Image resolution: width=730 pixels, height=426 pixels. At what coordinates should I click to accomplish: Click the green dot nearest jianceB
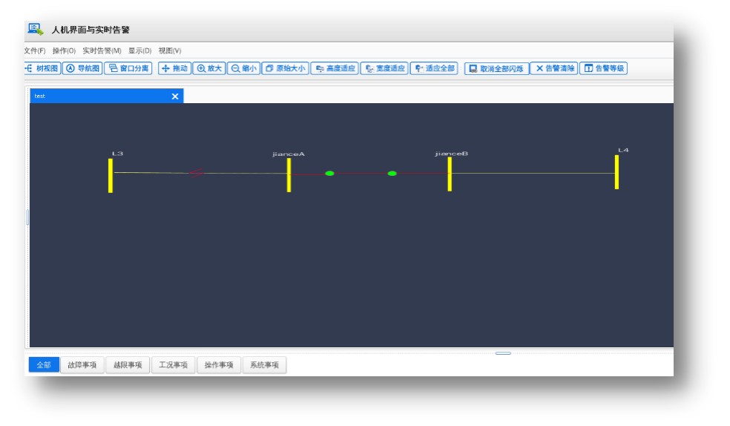point(392,173)
